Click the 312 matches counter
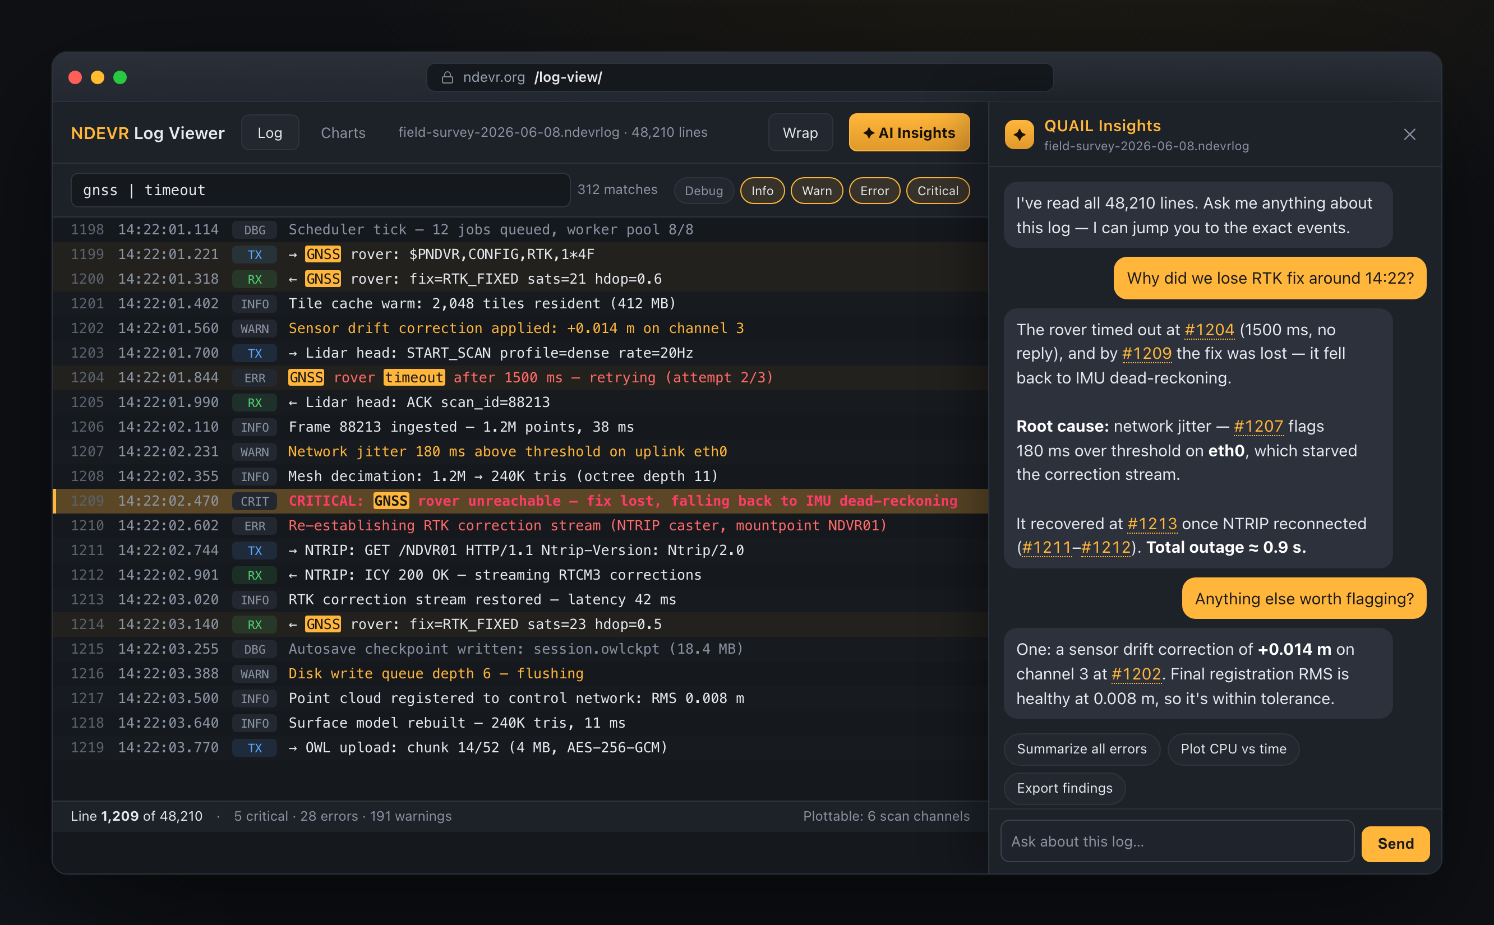1494x925 pixels. pos(617,189)
